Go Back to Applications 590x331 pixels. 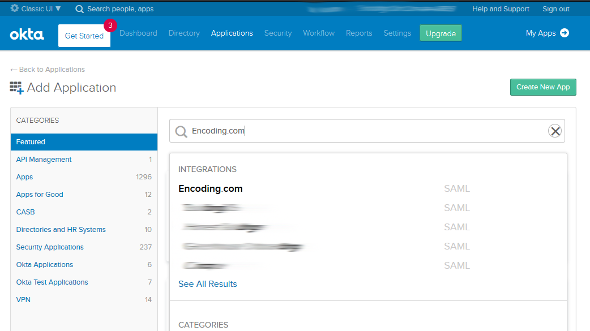point(48,70)
